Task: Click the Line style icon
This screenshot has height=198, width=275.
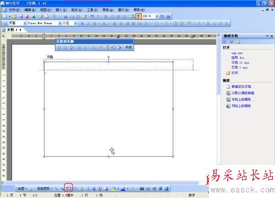Action: (x=142, y=189)
